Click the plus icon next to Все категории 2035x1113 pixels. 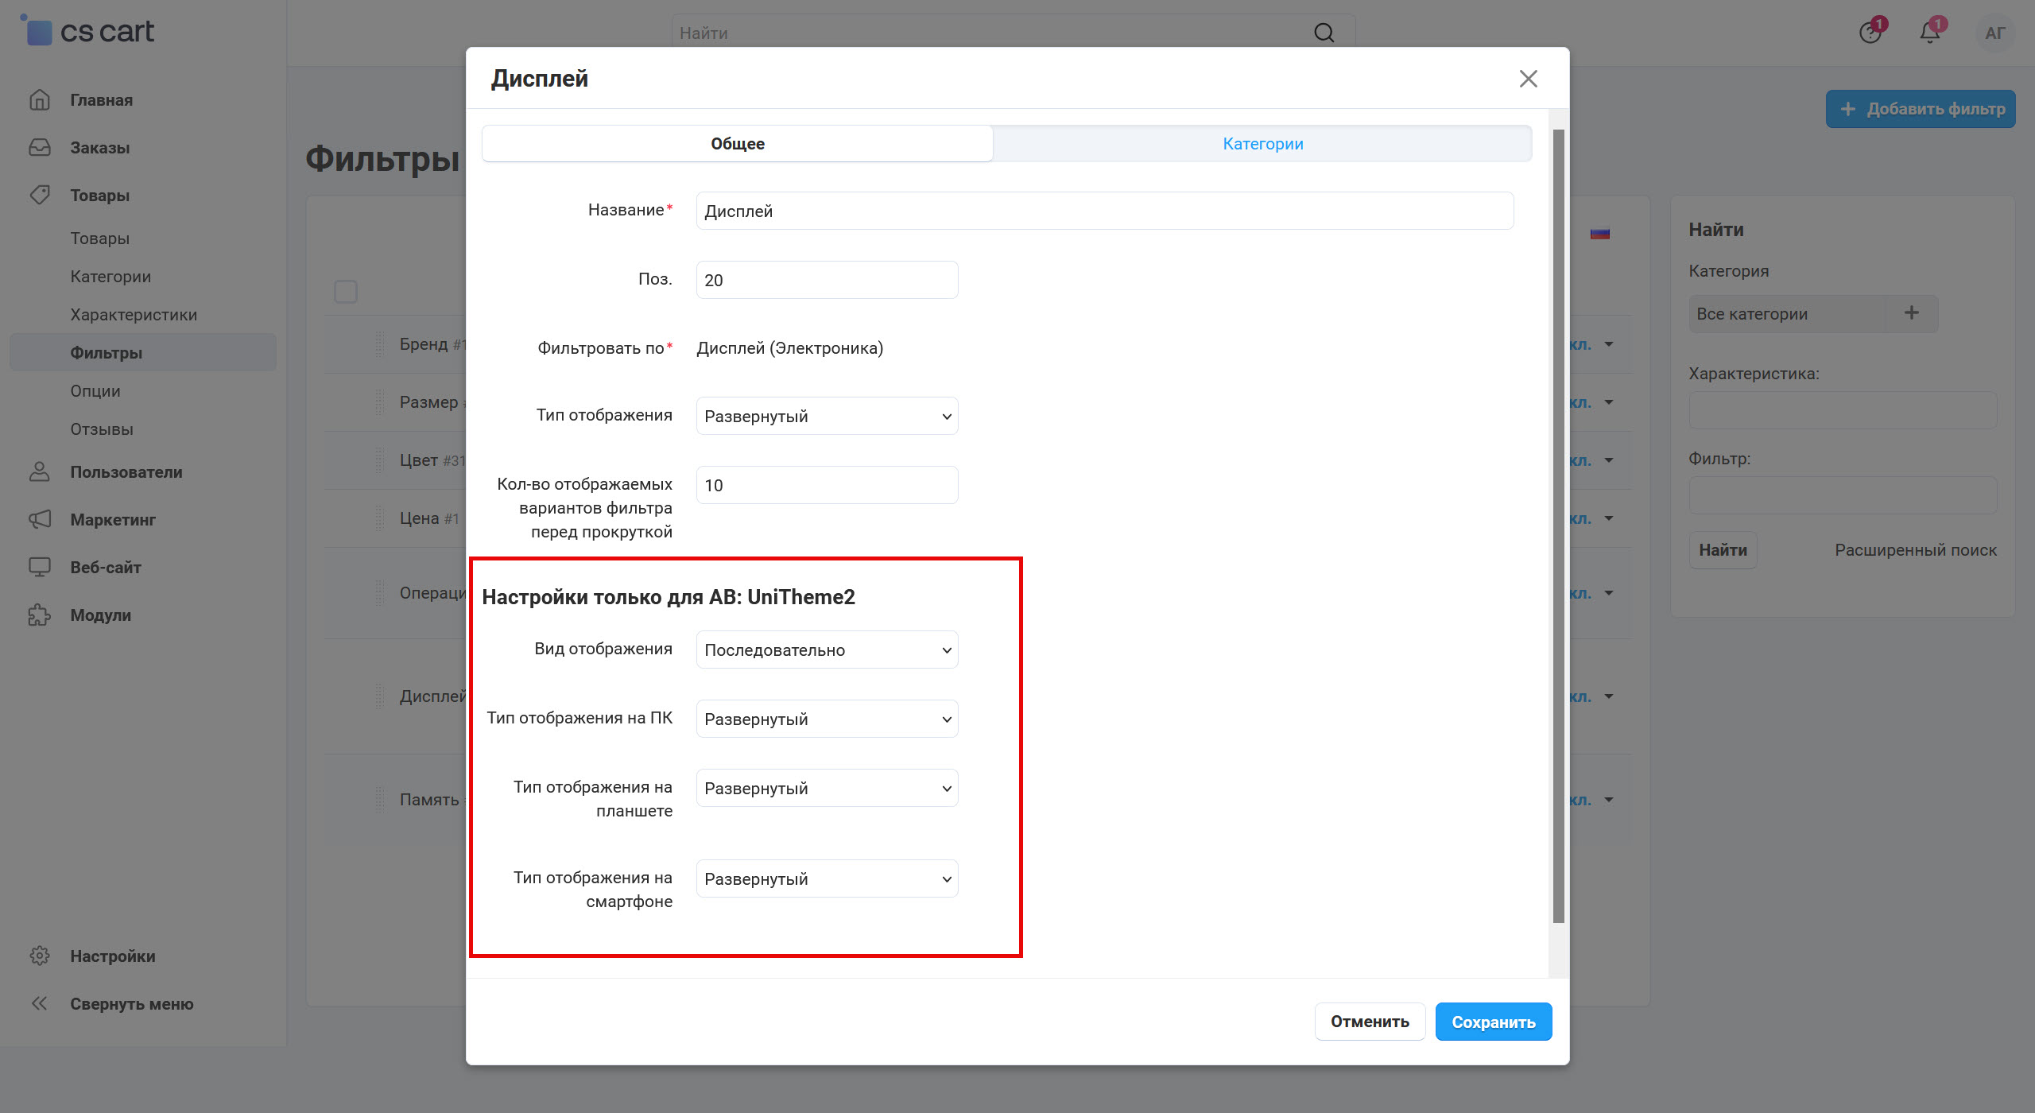(x=1912, y=313)
